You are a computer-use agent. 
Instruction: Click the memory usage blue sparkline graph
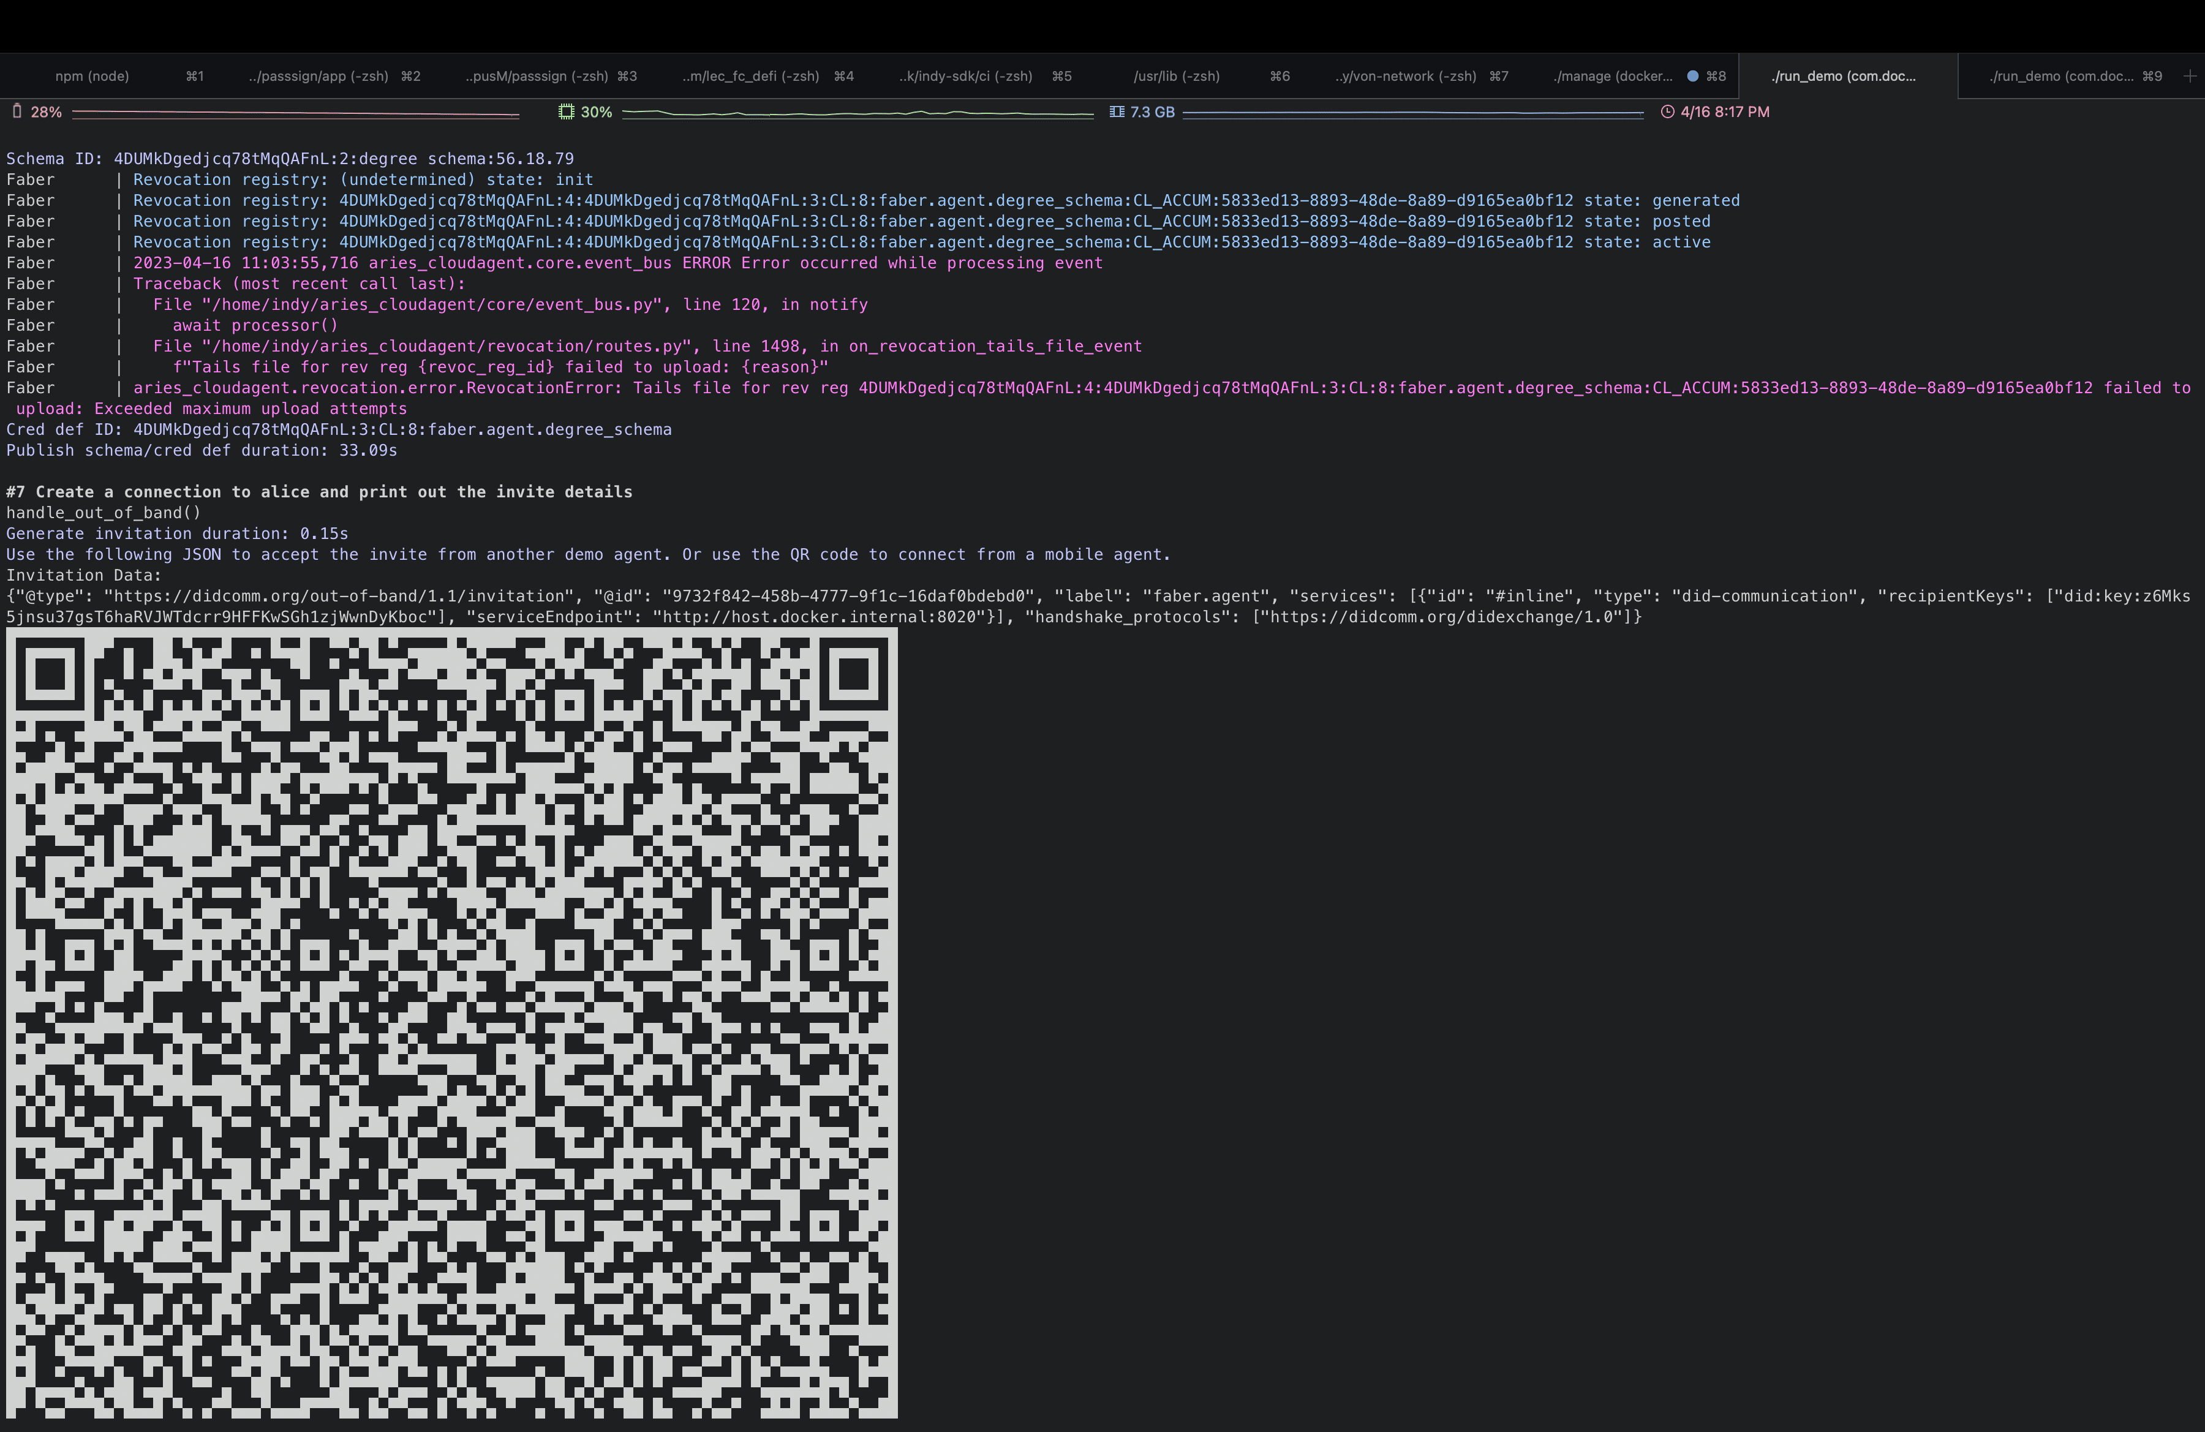pyautogui.click(x=1413, y=114)
